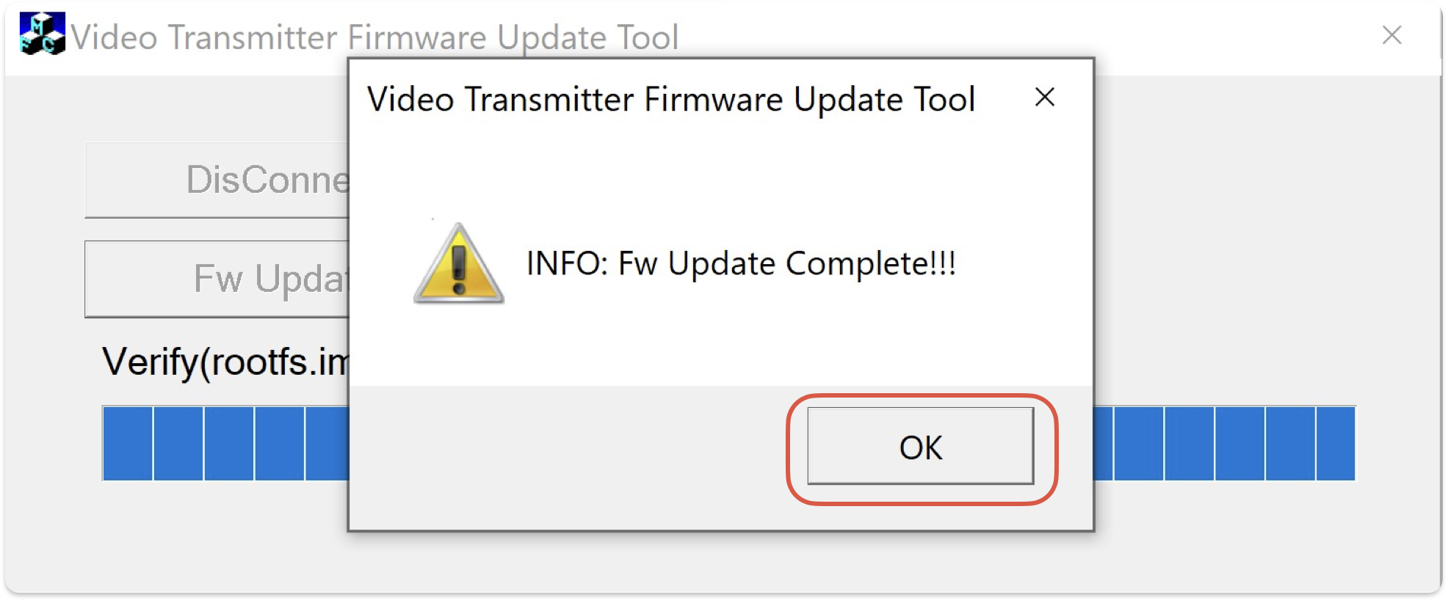Click the main window's title text
Viewport: 1448px width, 600px height.
pyautogui.click(x=374, y=37)
